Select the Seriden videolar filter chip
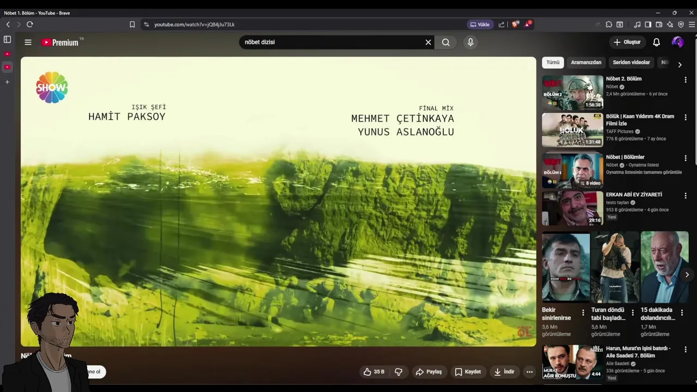This screenshot has height=392, width=697. [x=631, y=63]
